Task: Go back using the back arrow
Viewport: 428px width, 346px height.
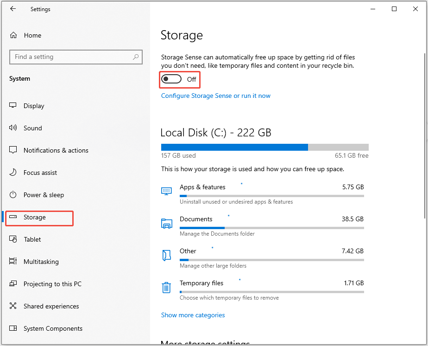Action: [x=13, y=9]
